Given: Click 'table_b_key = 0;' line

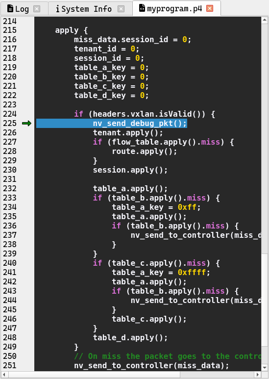Looking at the screenshot, I should [111, 77].
